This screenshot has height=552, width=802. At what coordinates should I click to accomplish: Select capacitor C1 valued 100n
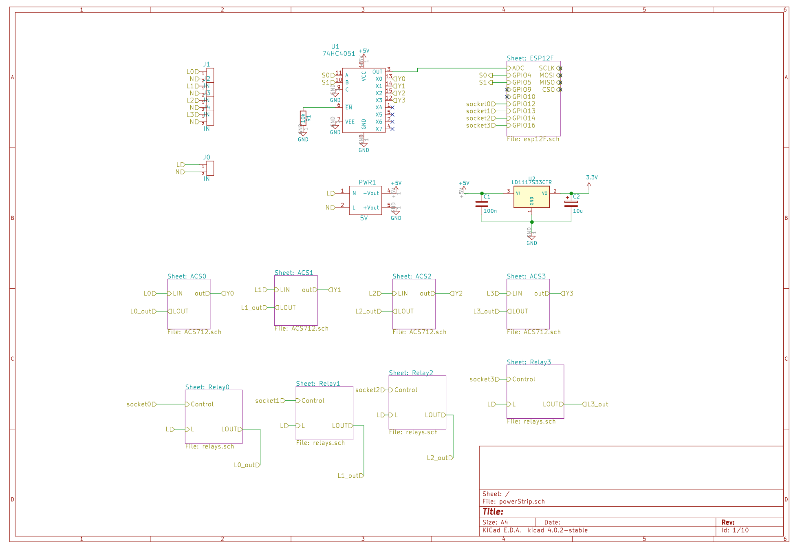click(x=481, y=203)
